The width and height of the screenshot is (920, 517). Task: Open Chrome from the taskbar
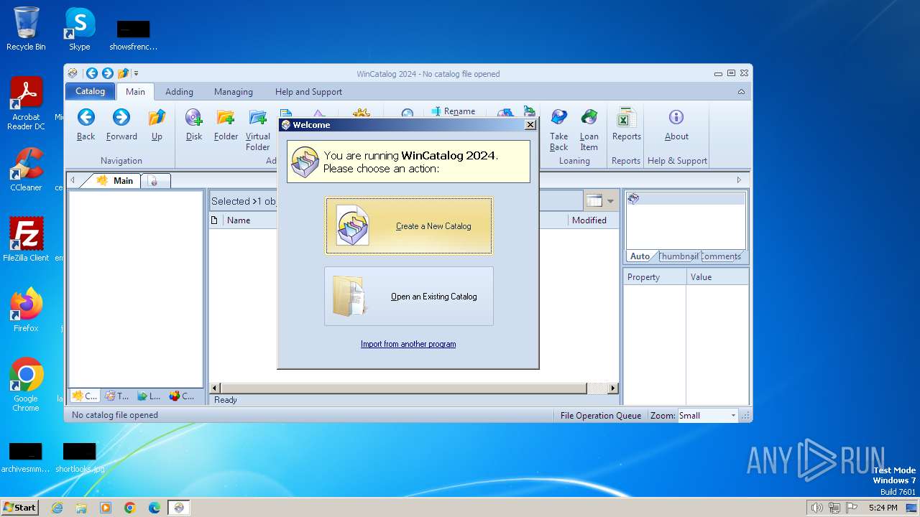click(x=130, y=508)
